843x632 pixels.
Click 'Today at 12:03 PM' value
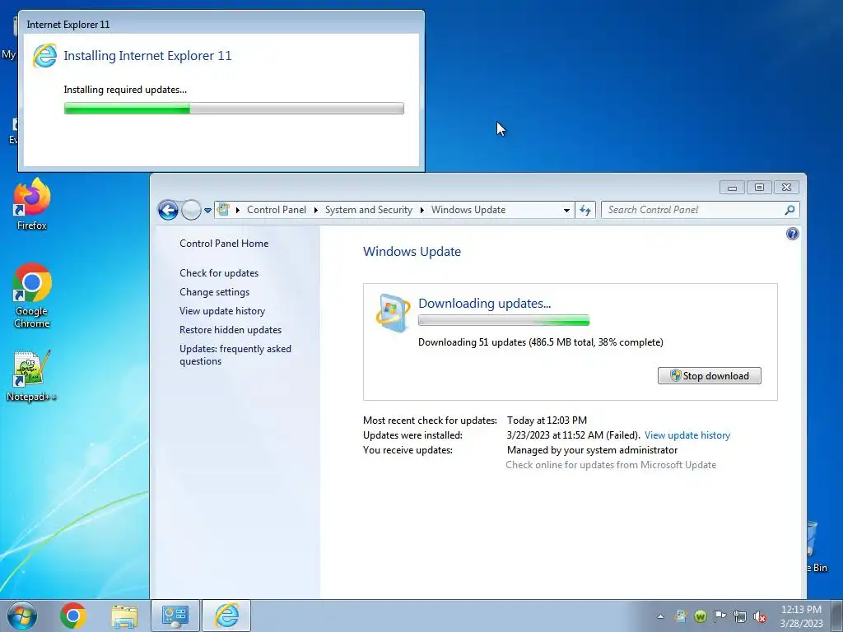547,421
